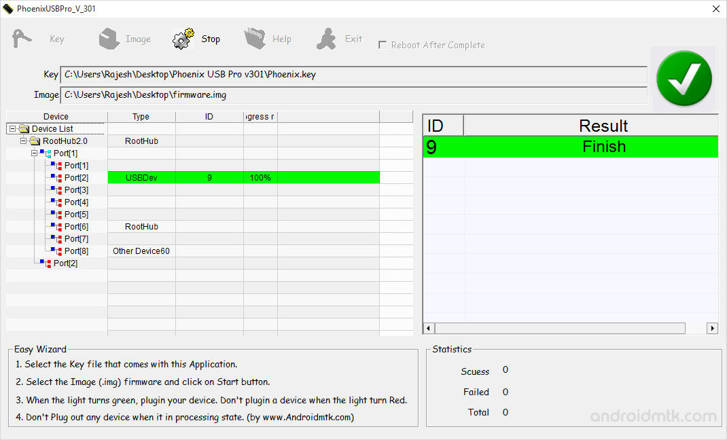Select the Finish result row
727x440 pixels.
[x=603, y=146]
